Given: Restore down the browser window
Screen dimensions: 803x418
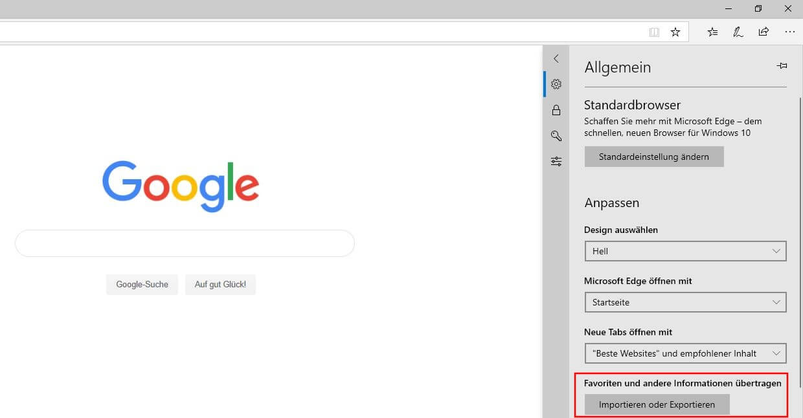Looking at the screenshot, I should click(x=758, y=8).
